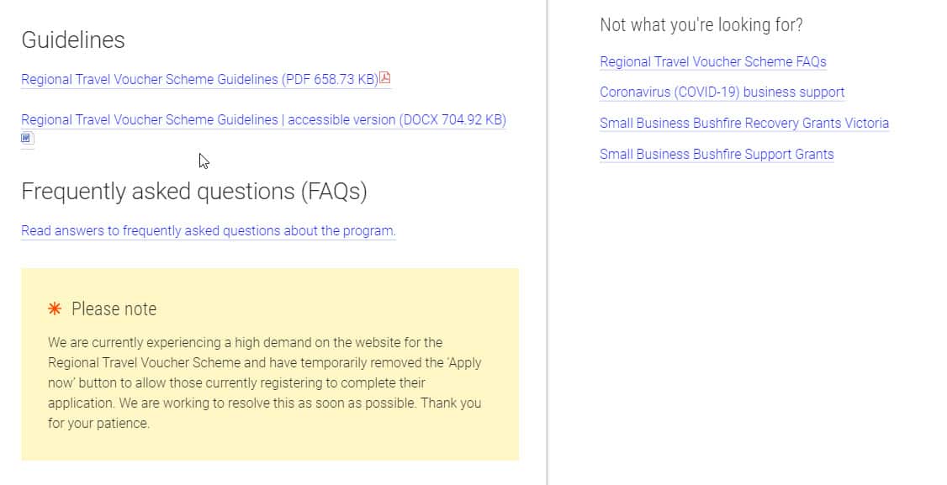Select the Guidelines section heading
Image resolution: width=947 pixels, height=485 pixels.
[73, 40]
